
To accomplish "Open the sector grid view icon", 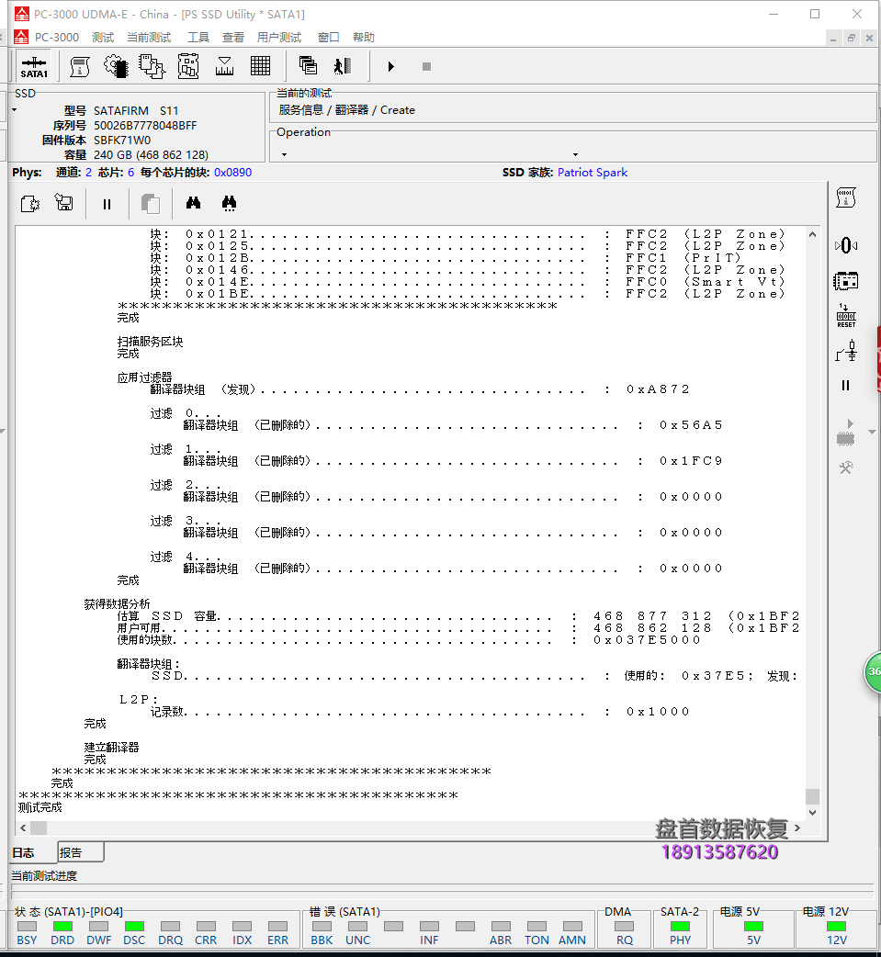I will tap(260, 66).
